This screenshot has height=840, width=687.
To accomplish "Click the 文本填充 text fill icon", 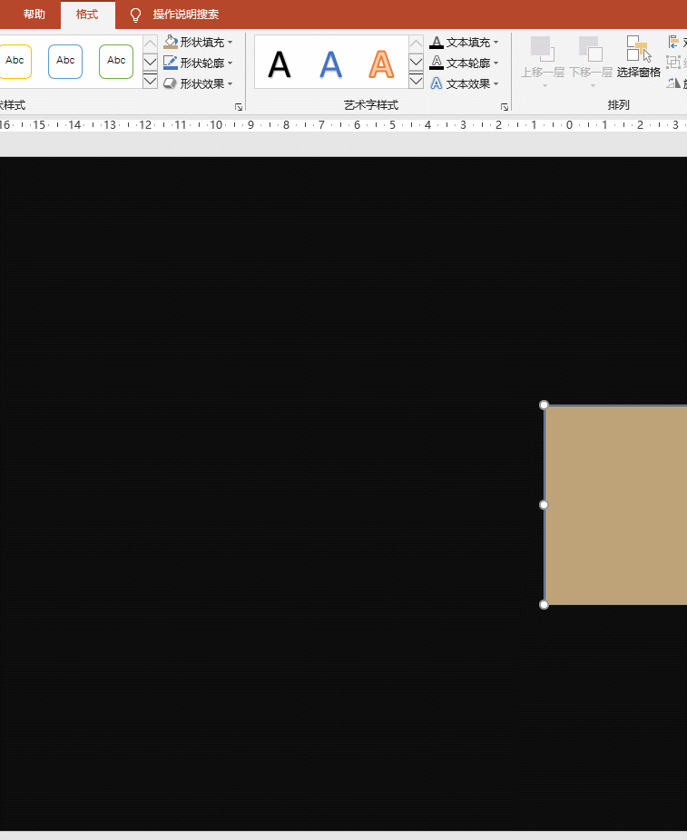I will (x=437, y=42).
